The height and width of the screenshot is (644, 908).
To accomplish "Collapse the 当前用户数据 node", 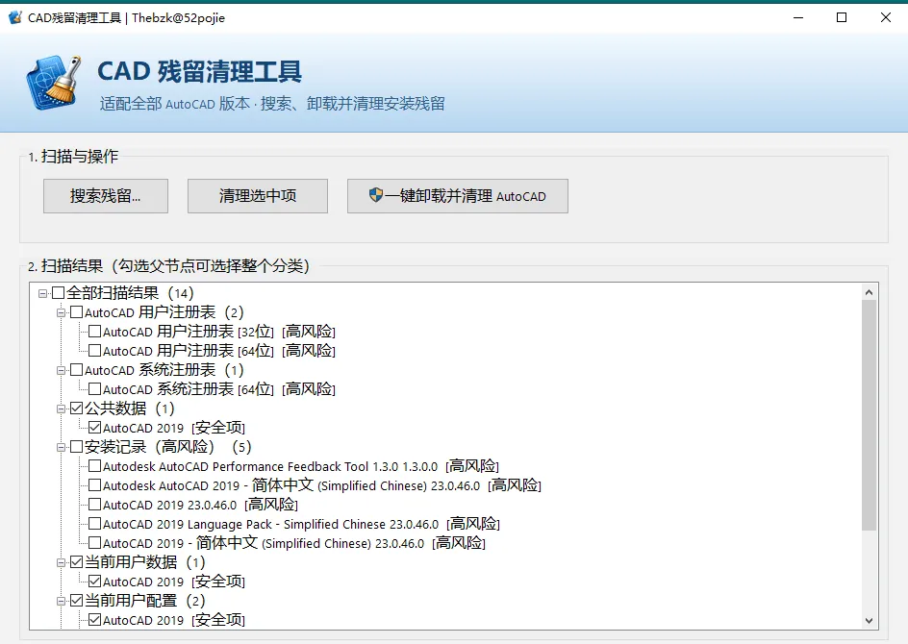I will 61,562.
